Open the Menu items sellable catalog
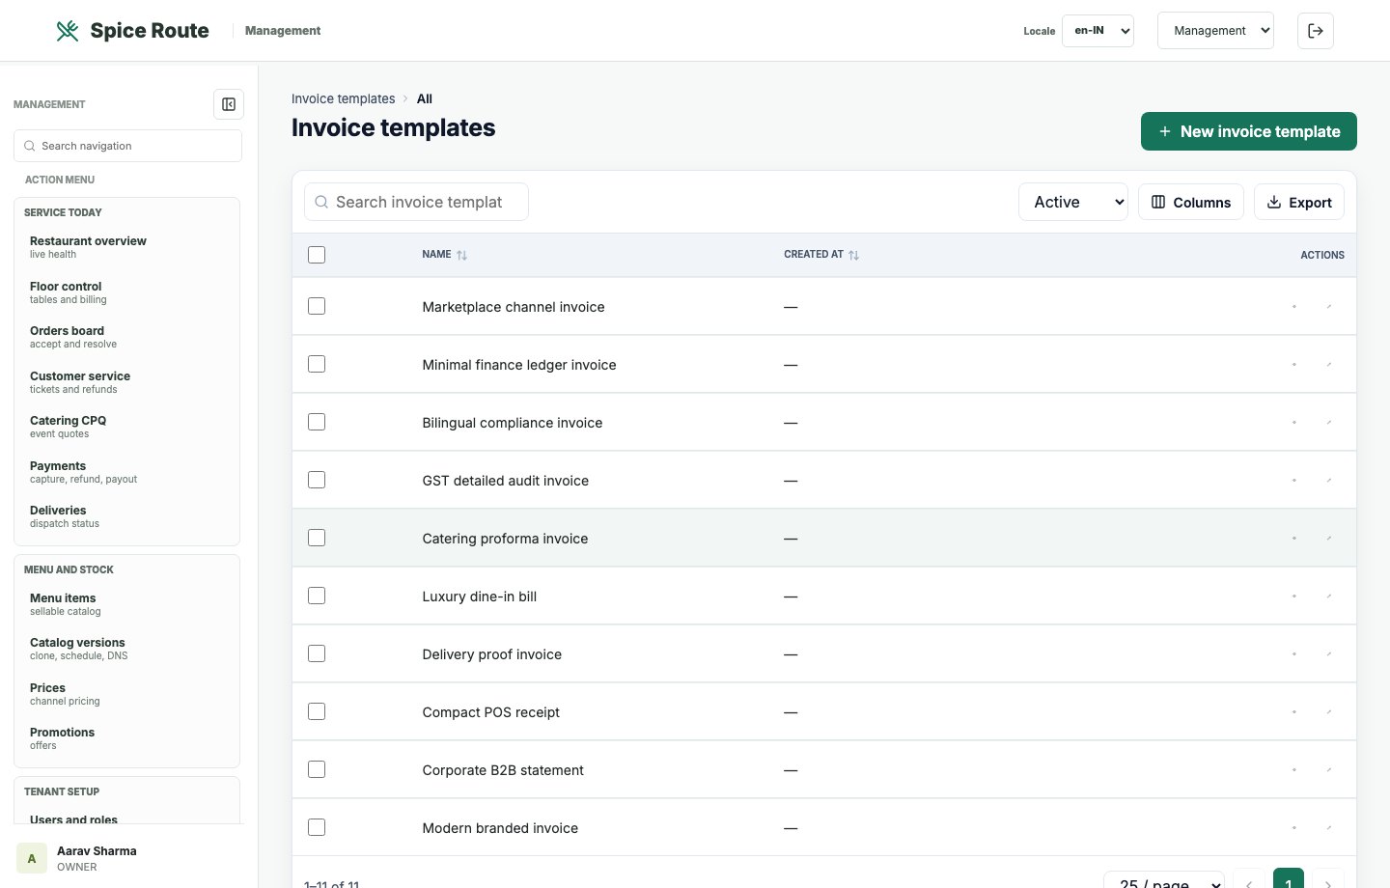 [x=126, y=604]
